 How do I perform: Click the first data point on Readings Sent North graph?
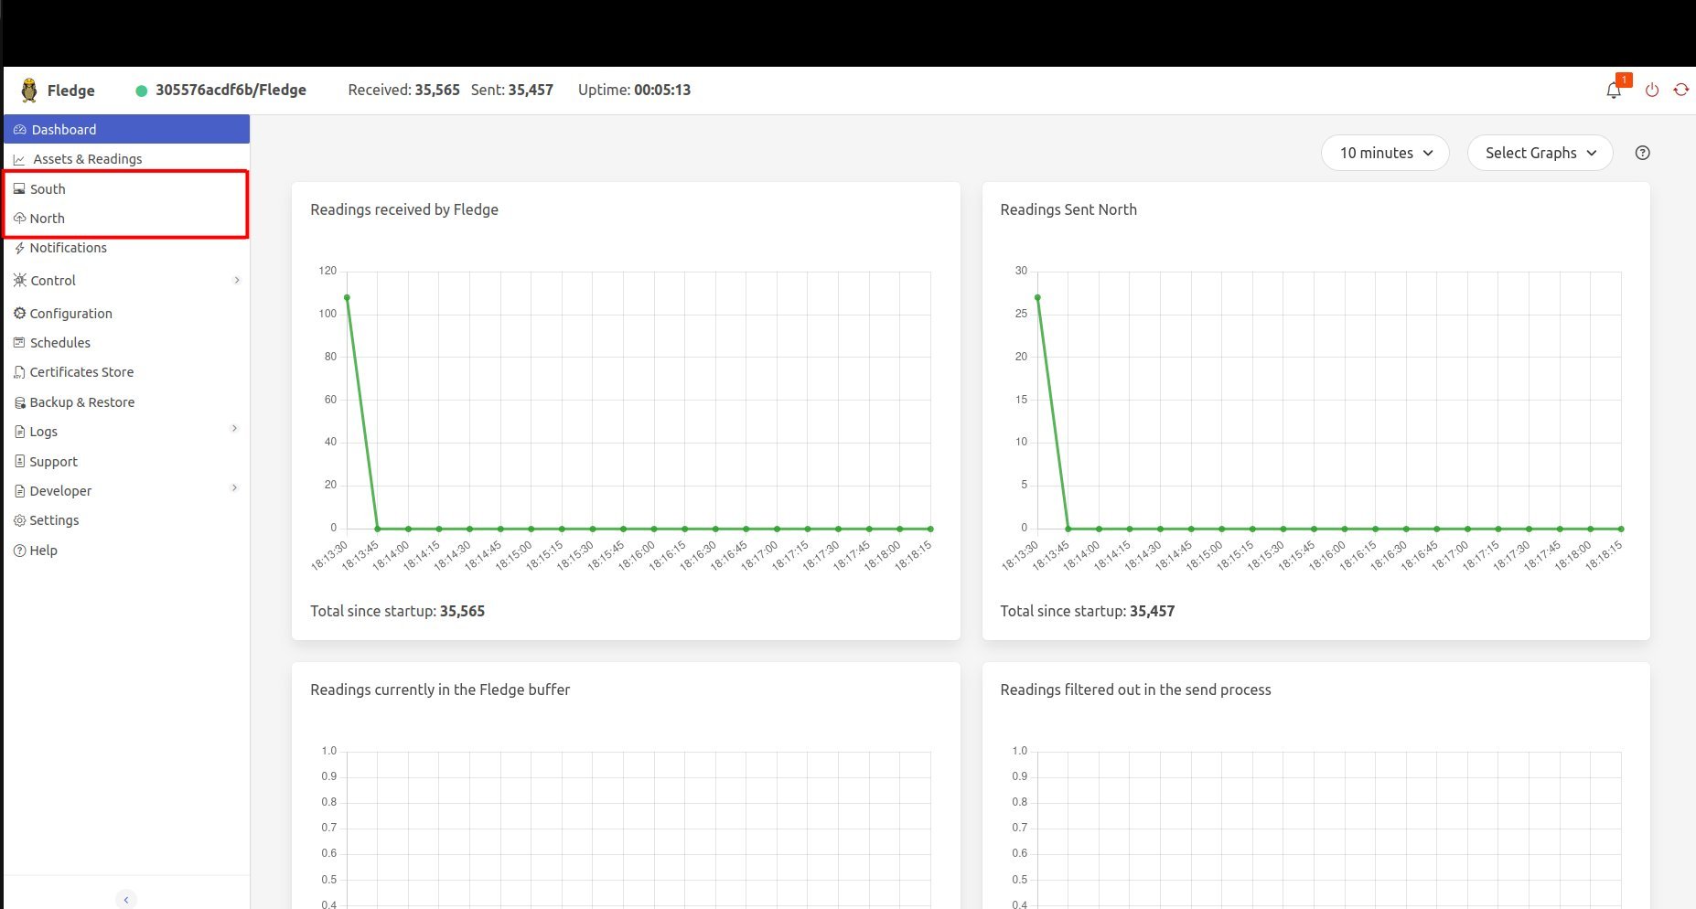coord(1037,297)
